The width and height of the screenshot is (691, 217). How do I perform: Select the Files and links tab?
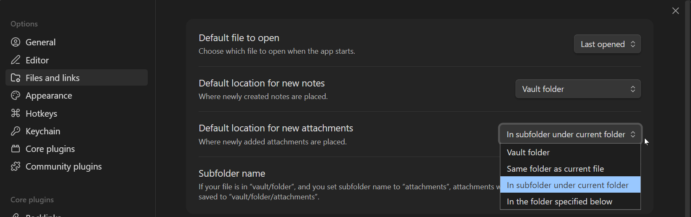coord(77,78)
